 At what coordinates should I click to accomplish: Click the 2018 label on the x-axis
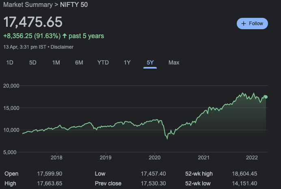(56, 158)
